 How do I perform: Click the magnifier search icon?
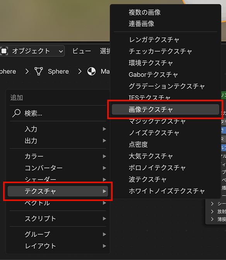[16, 113]
